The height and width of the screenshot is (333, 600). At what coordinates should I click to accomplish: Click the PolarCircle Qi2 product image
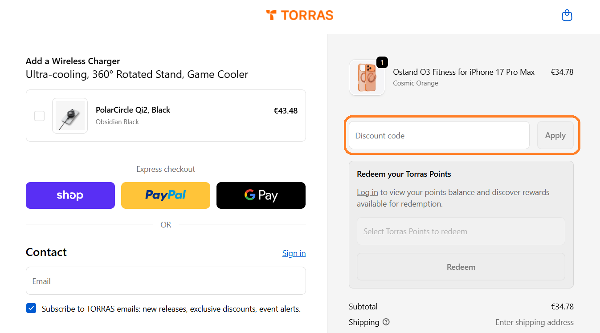[x=70, y=115]
